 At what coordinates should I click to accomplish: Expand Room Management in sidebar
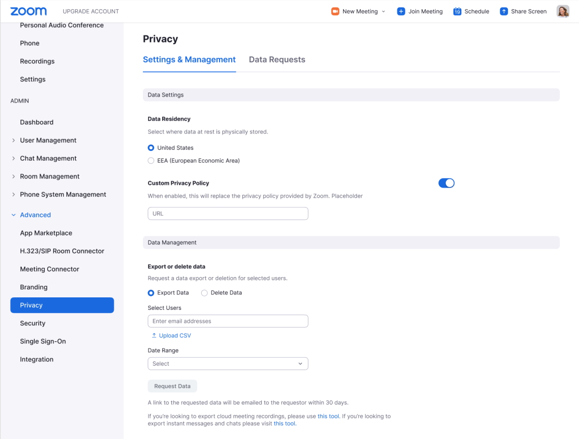[14, 176]
